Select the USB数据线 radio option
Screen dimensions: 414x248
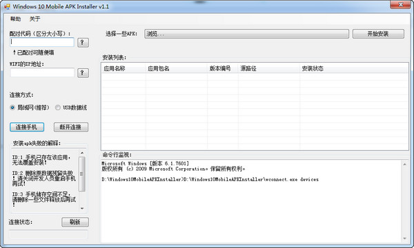pos(71,107)
